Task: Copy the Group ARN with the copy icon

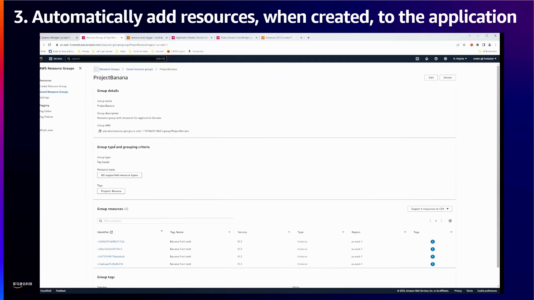Action: point(100,131)
